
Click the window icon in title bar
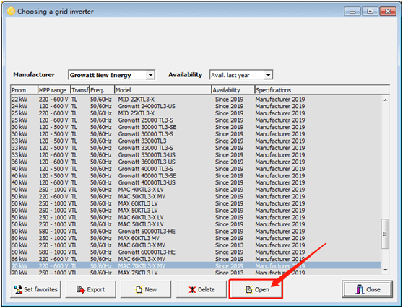tap(11, 11)
